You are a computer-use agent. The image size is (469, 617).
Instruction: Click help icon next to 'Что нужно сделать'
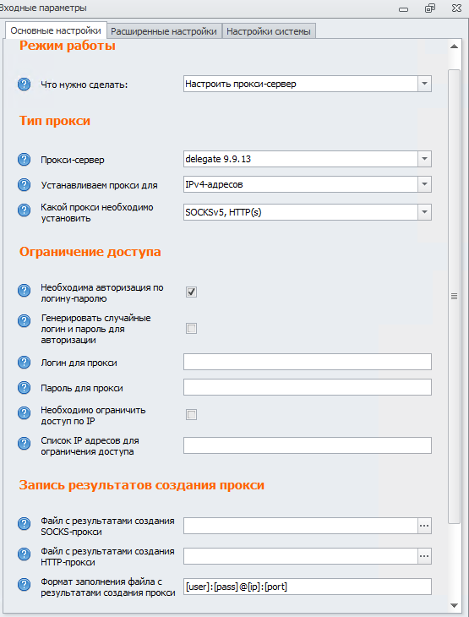coord(24,84)
